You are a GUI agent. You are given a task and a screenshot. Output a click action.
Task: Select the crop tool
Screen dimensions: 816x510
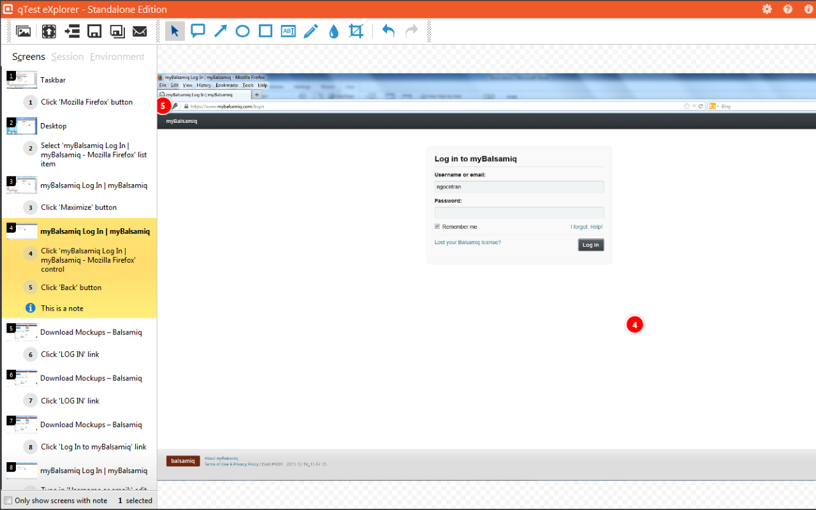click(356, 31)
